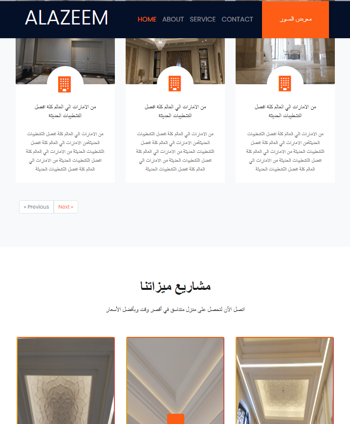350x424 pixels.
Task: Open the marble hallway photo
Action: click(285, 61)
